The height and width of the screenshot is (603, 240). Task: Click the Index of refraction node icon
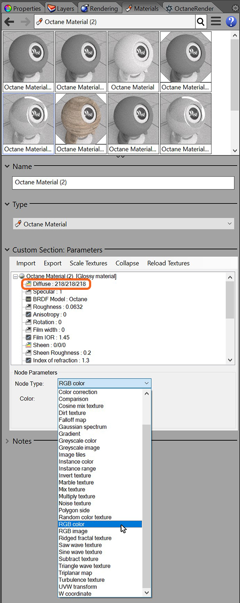pyautogui.click(x=28, y=361)
